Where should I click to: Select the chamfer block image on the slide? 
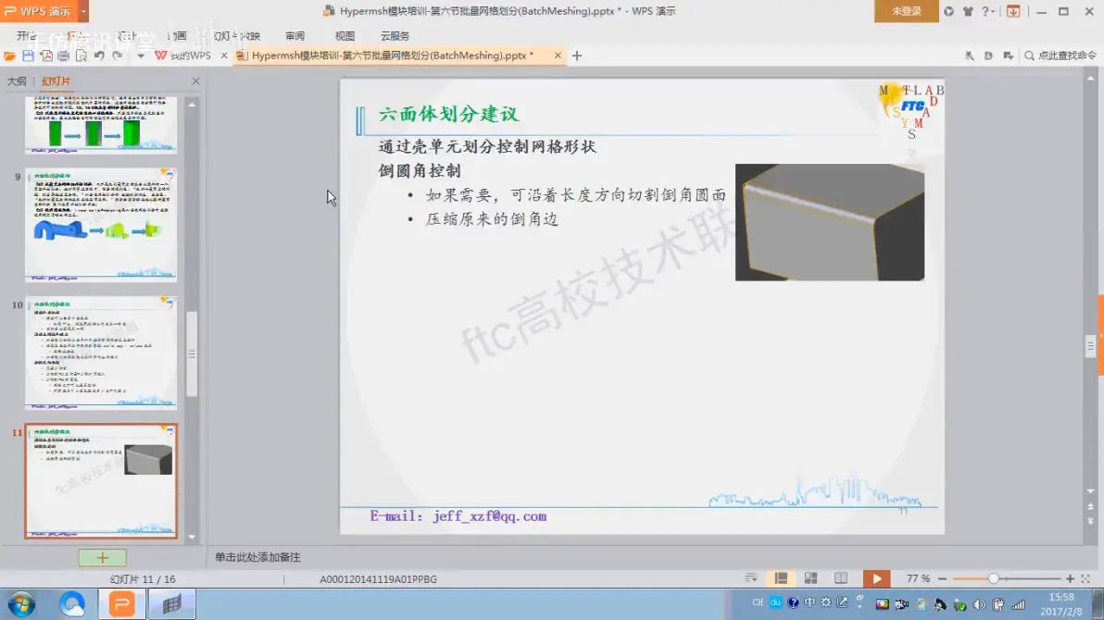(830, 222)
